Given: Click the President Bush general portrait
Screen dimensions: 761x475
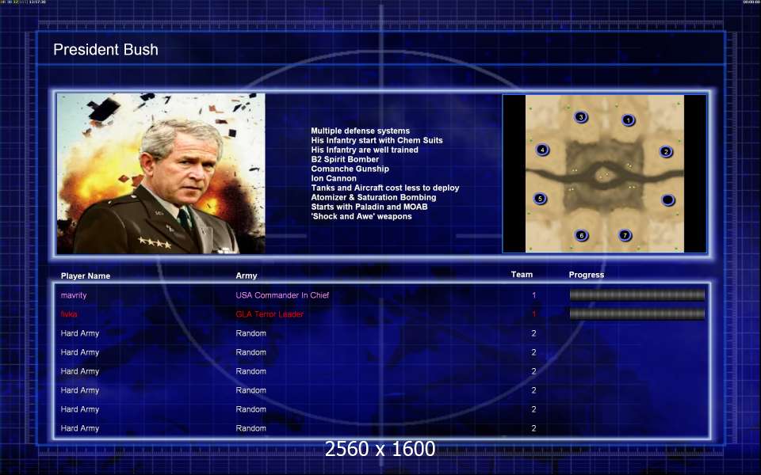Looking at the screenshot, I should [x=161, y=173].
